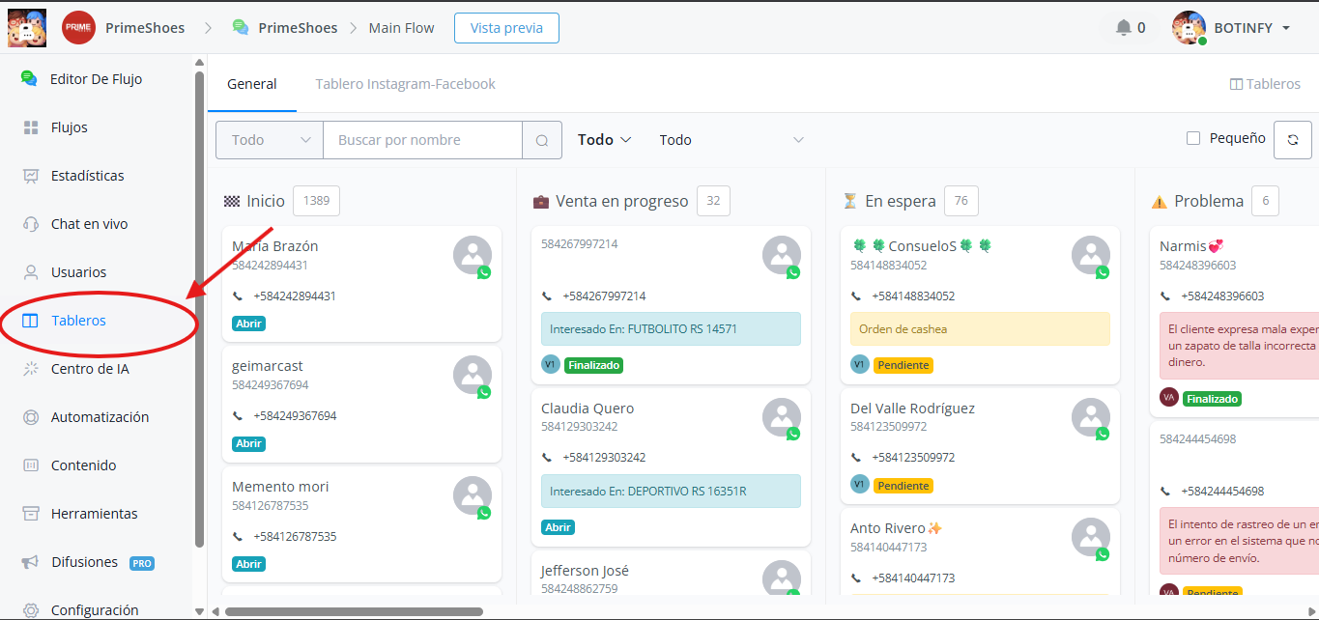Open Automatización from the sidebar
Viewport: 1319px width, 620px height.
tap(100, 417)
